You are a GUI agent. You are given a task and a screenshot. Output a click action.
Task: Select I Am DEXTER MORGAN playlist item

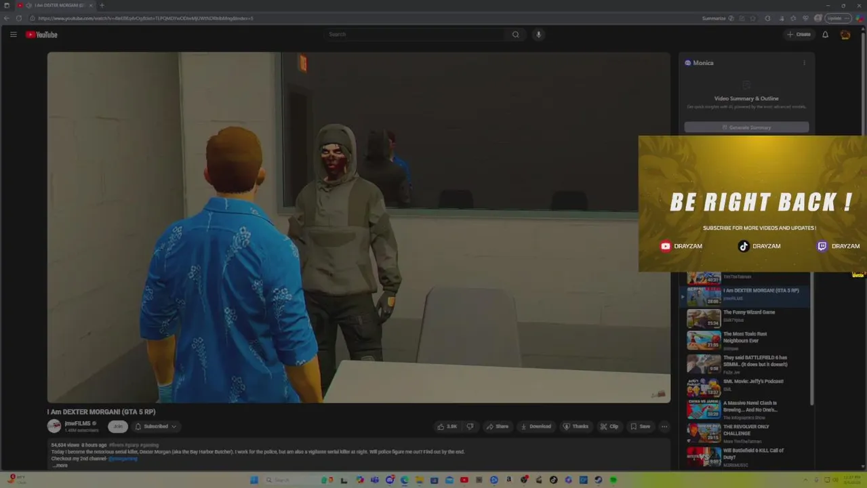pyautogui.click(x=746, y=296)
